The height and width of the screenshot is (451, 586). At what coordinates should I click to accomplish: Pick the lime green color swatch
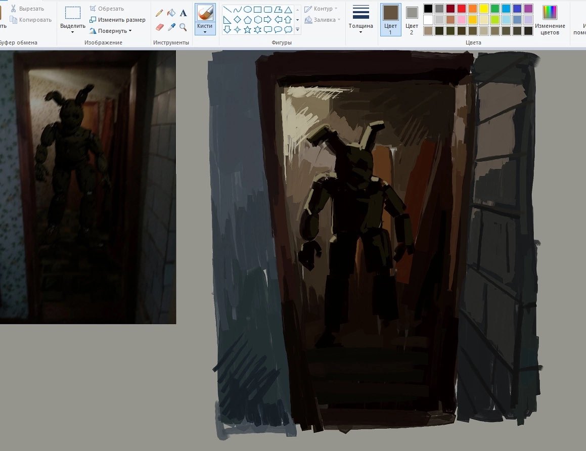[x=495, y=19]
